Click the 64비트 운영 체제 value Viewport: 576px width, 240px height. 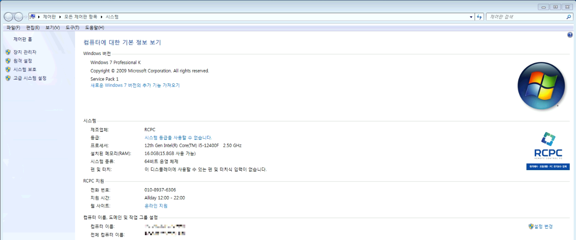tap(161, 161)
